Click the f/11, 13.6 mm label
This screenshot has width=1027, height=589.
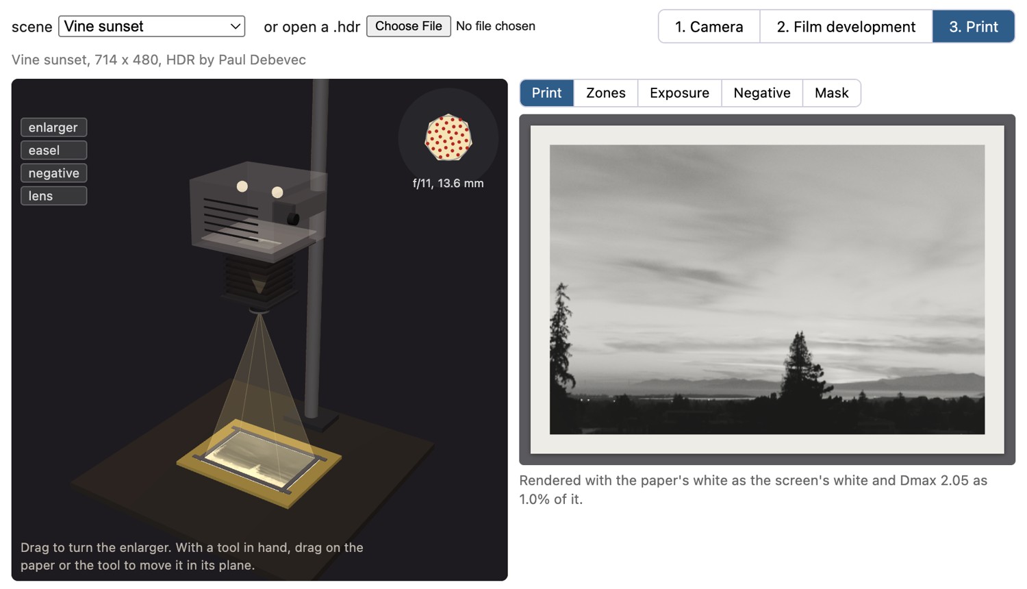point(448,184)
